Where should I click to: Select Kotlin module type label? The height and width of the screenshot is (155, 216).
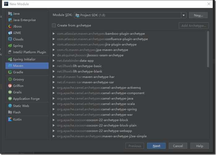pyautogui.click(x=17, y=119)
